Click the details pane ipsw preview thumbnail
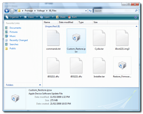Screen dimensions: 143x114 pyautogui.click(x=15, y=98)
